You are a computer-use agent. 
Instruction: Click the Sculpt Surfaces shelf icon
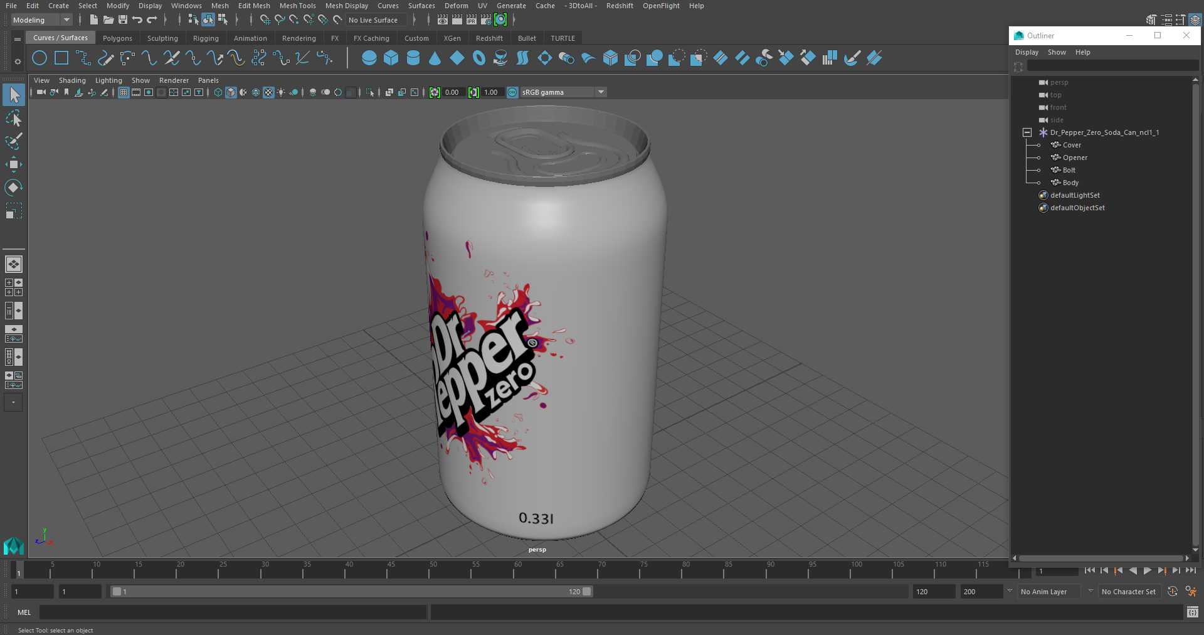pyautogui.click(x=852, y=58)
